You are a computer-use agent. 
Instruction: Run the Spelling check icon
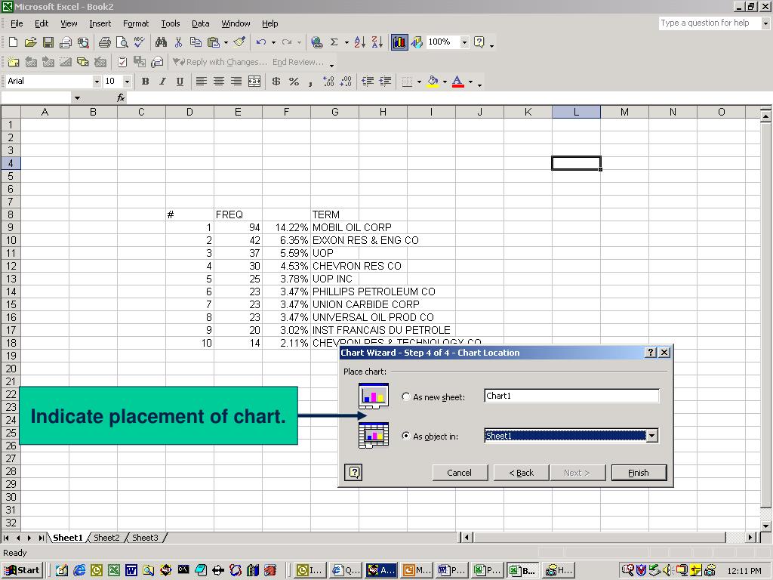click(x=140, y=42)
